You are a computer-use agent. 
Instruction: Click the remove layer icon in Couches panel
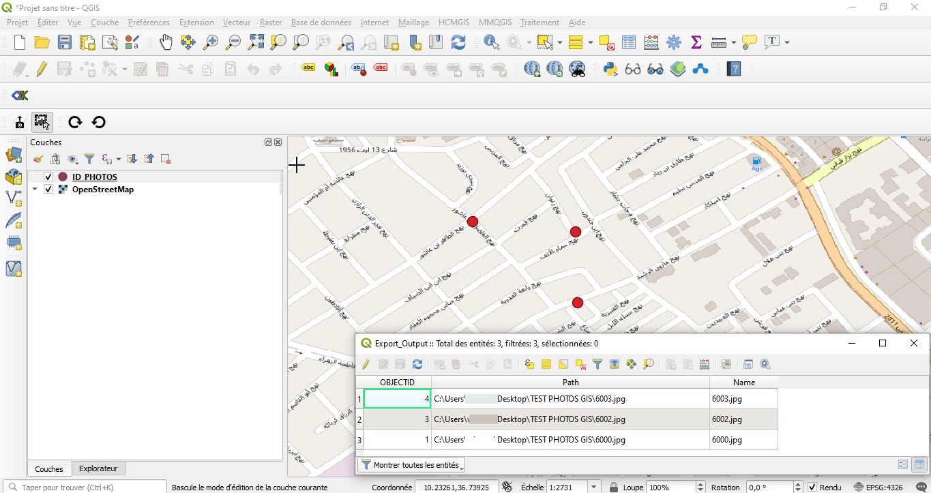coord(165,159)
